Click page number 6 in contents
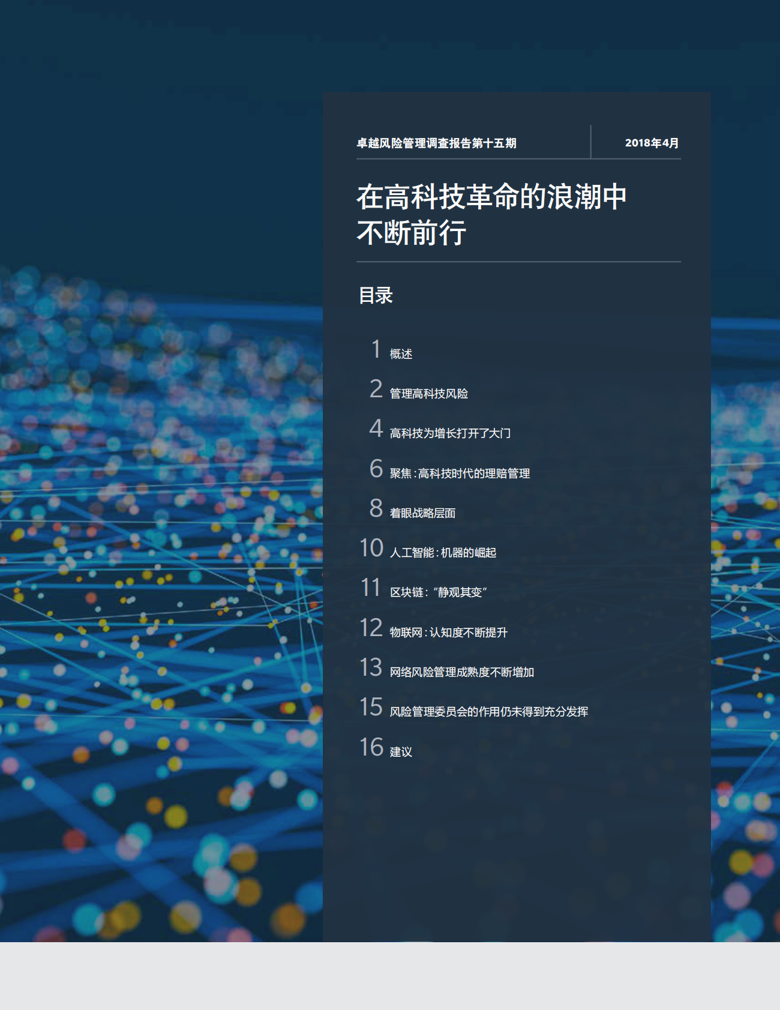Image resolution: width=780 pixels, height=1010 pixels. (x=376, y=469)
